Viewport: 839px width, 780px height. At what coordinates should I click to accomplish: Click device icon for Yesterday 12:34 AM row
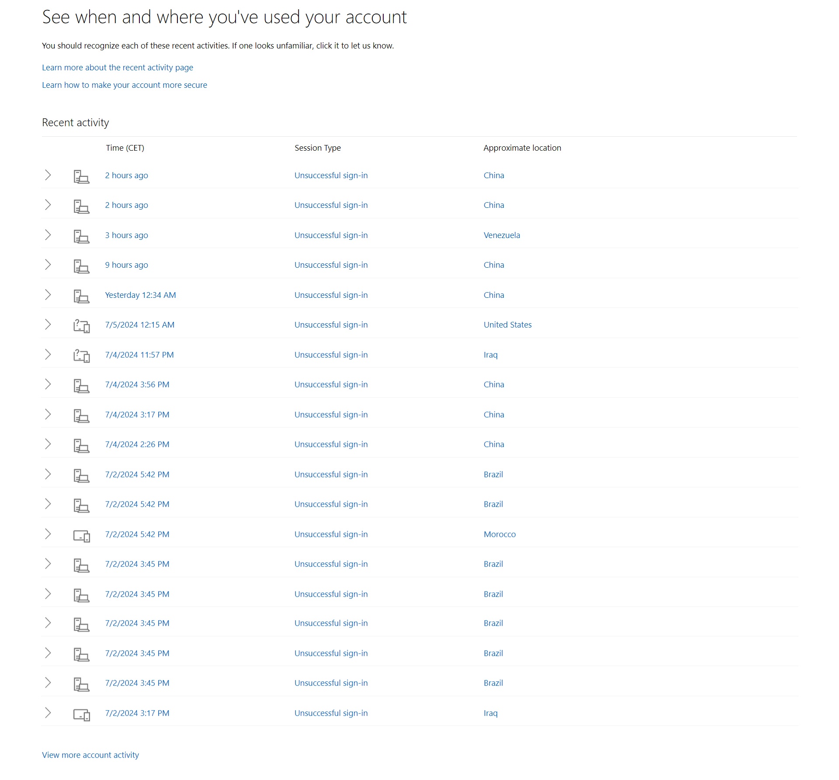coord(81,296)
